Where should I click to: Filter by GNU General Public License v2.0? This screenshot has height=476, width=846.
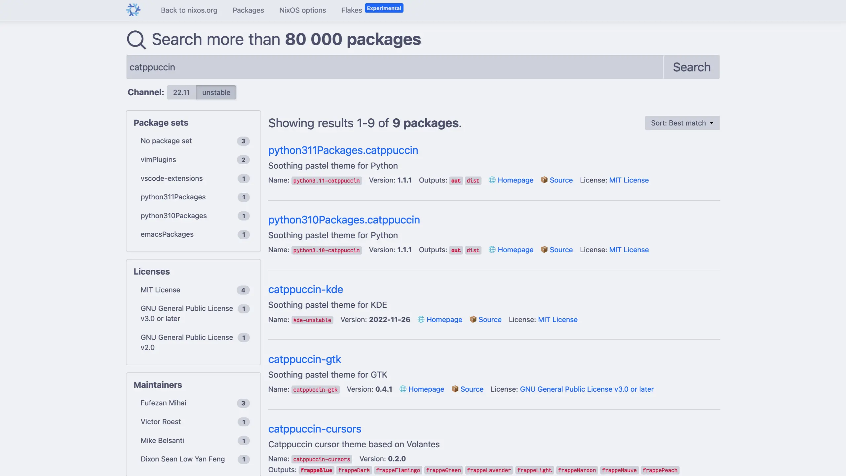195,342
